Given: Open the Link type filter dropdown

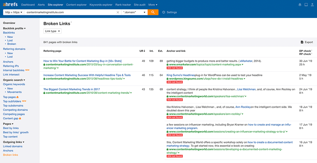Looking at the screenshot, I should point(52,31).
